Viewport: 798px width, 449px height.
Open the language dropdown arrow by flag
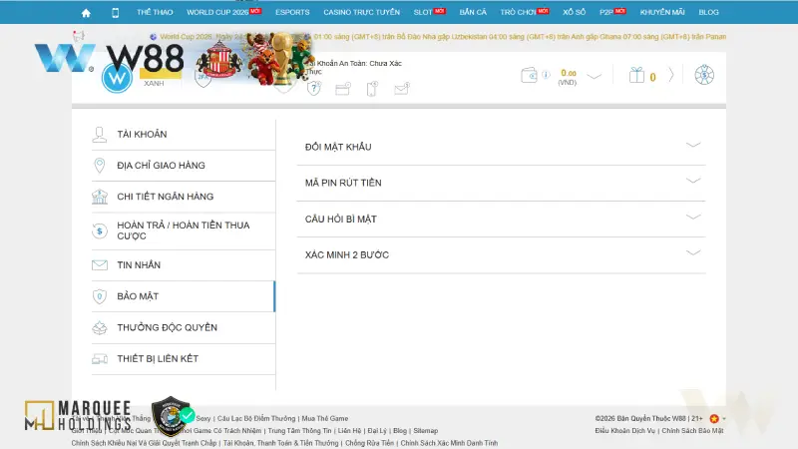pos(724,419)
